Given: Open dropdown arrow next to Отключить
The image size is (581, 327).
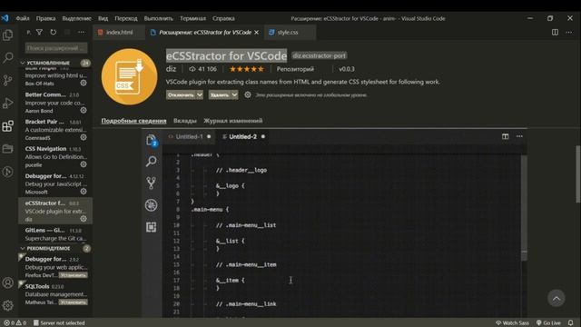Looking at the screenshot, I should click(x=200, y=95).
